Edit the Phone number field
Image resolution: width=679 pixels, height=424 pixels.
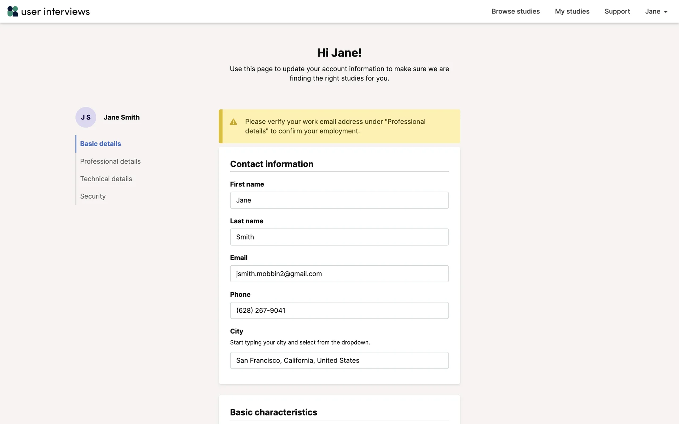coord(339,311)
